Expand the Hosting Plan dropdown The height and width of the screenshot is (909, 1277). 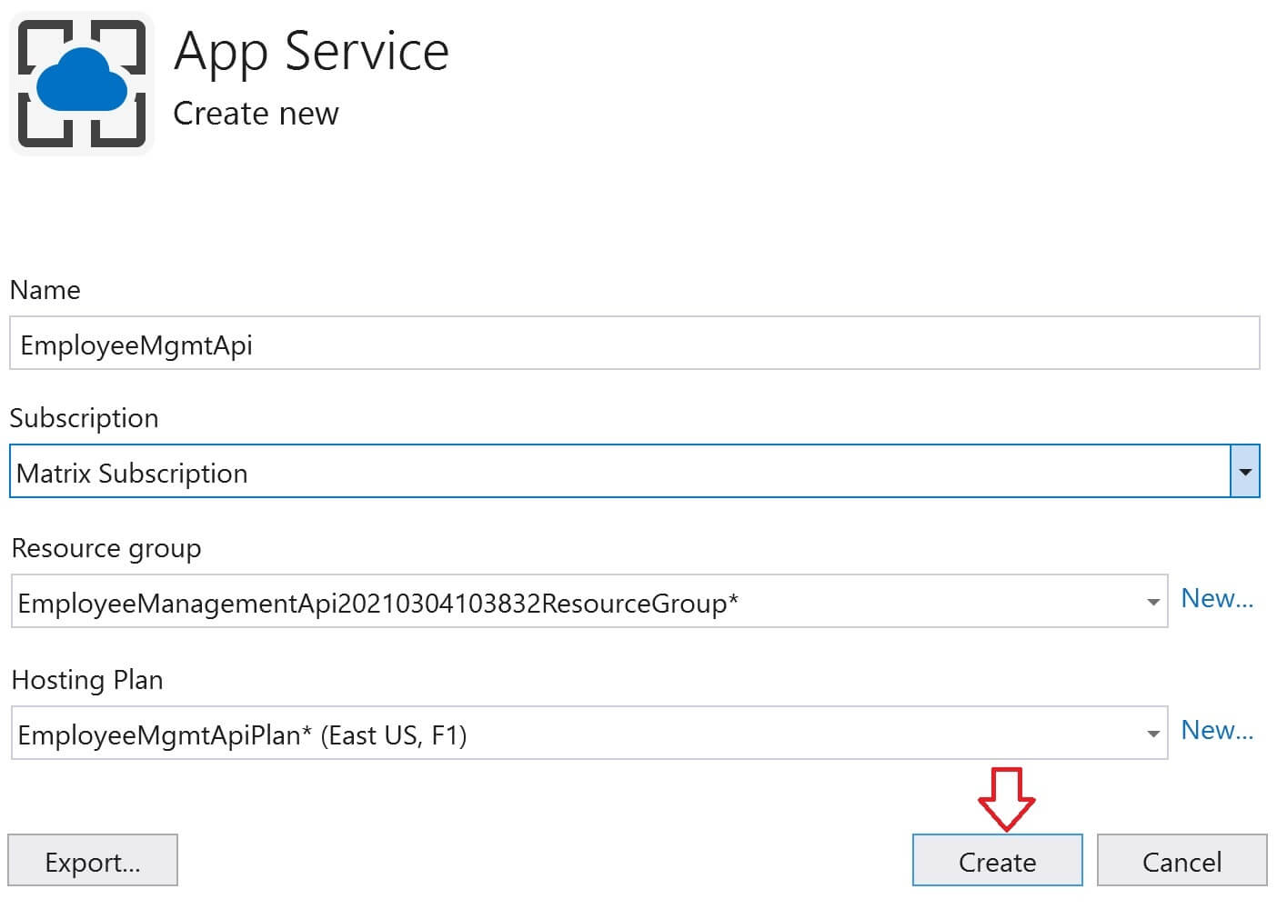(1152, 734)
